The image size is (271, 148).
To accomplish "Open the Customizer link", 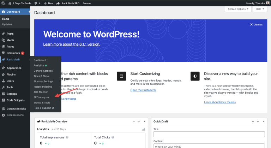I will tap(143, 90).
